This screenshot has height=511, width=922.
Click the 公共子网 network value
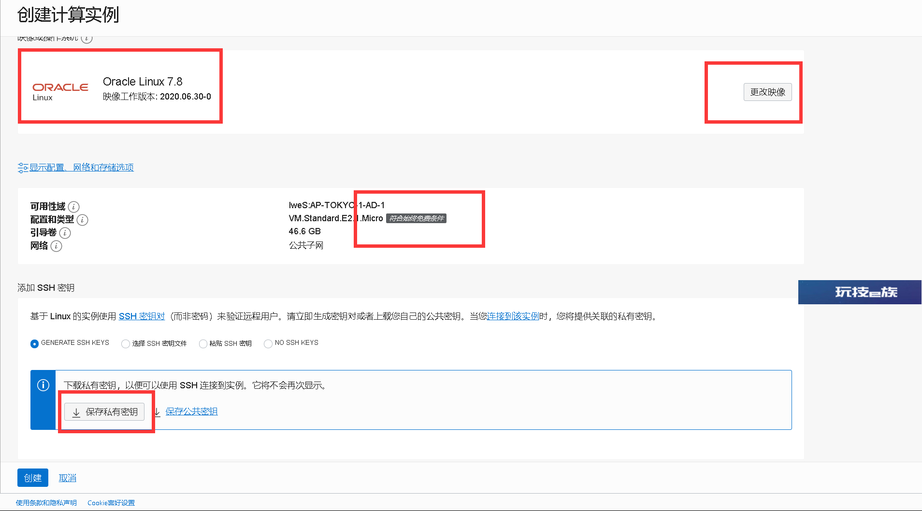tap(306, 245)
